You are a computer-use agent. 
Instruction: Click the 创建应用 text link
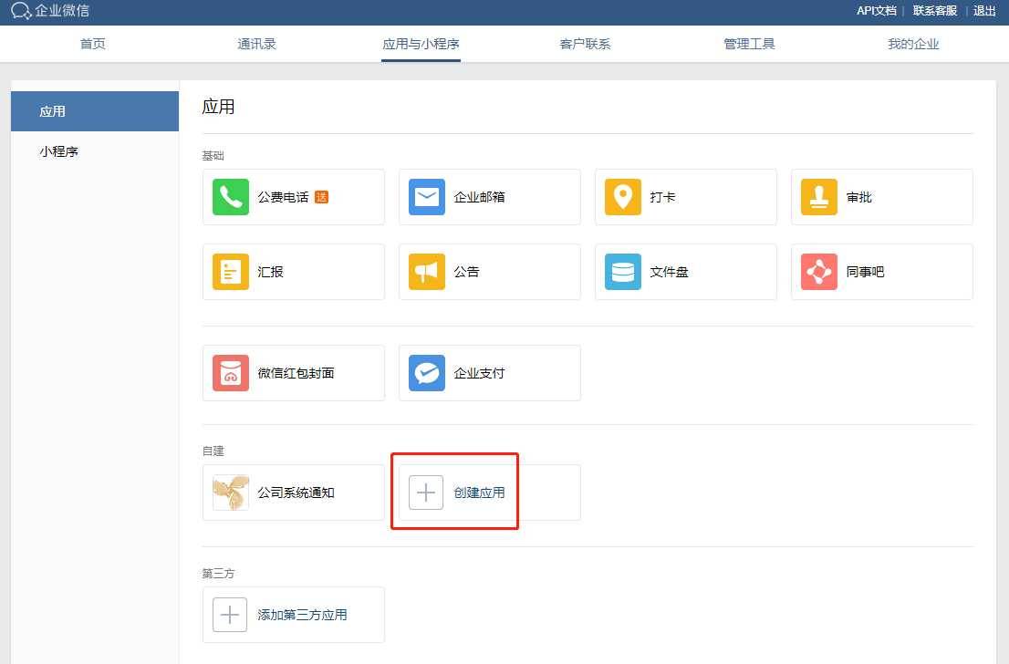[x=479, y=493]
